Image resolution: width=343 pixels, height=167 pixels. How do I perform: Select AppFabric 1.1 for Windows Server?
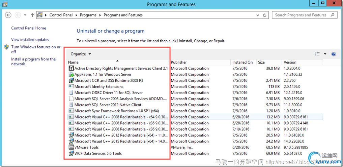click(x=103, y=74)
